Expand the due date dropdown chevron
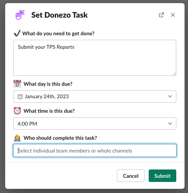The height and width of the screenshot is (193, 188). [170, 96]
